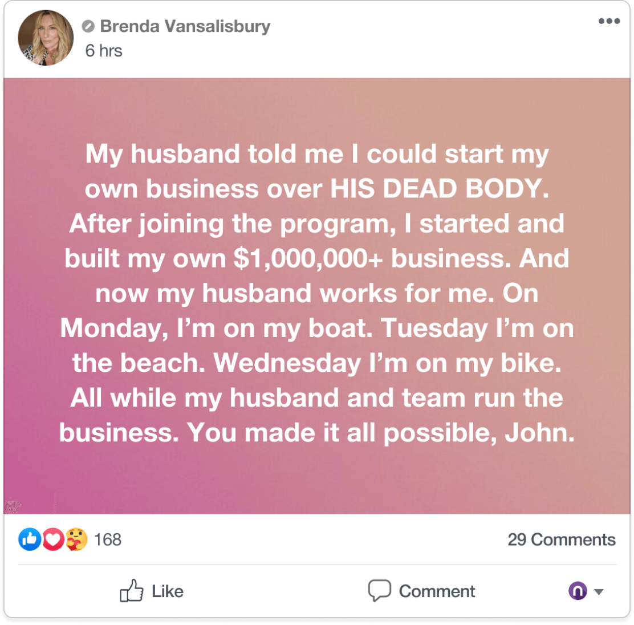Expand the arrow next to purple avatar

point(599,592)
